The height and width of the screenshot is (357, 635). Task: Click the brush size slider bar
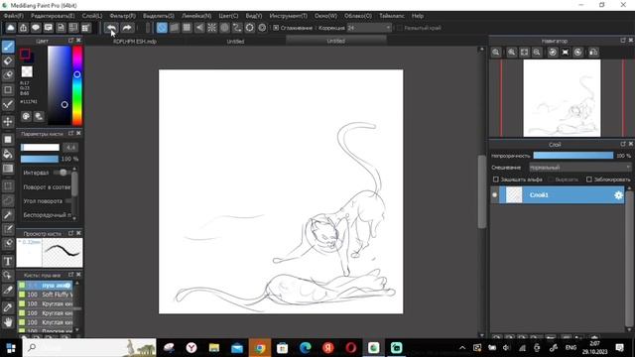tap(40, 148)
